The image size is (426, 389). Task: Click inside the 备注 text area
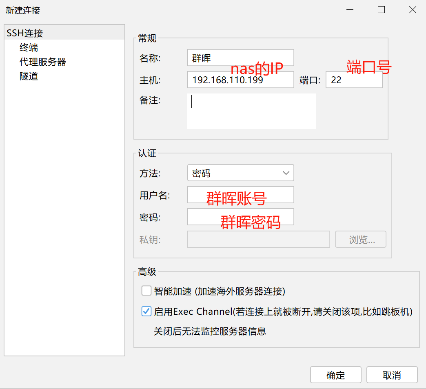pyautogui.click(x=251, y=111)
